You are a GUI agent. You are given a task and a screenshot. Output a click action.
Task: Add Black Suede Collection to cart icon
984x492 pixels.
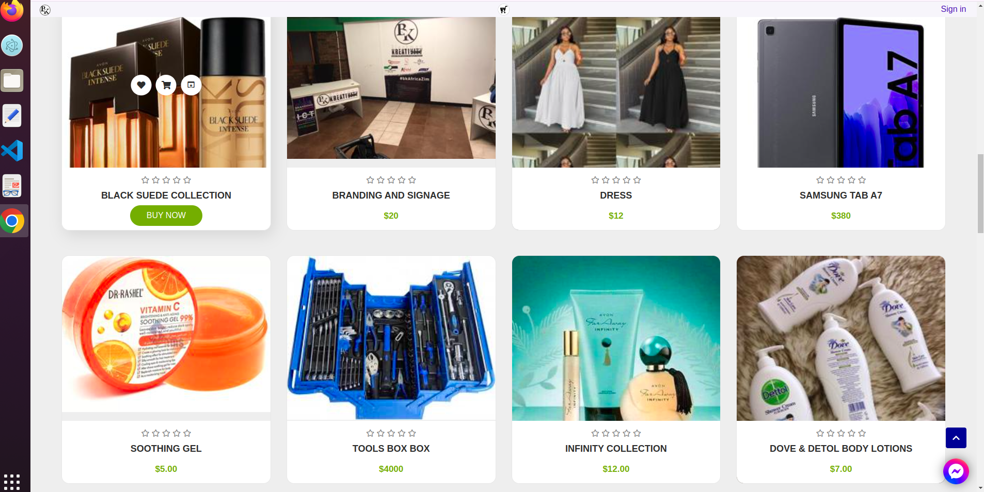[x=166, y=85]
